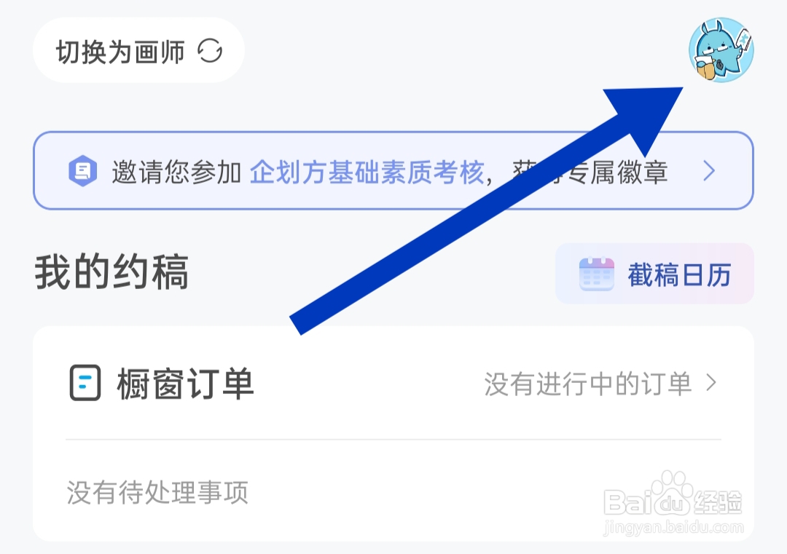
Task: Tap the hexagon assessment badge icon
Action: click(83, 171)
